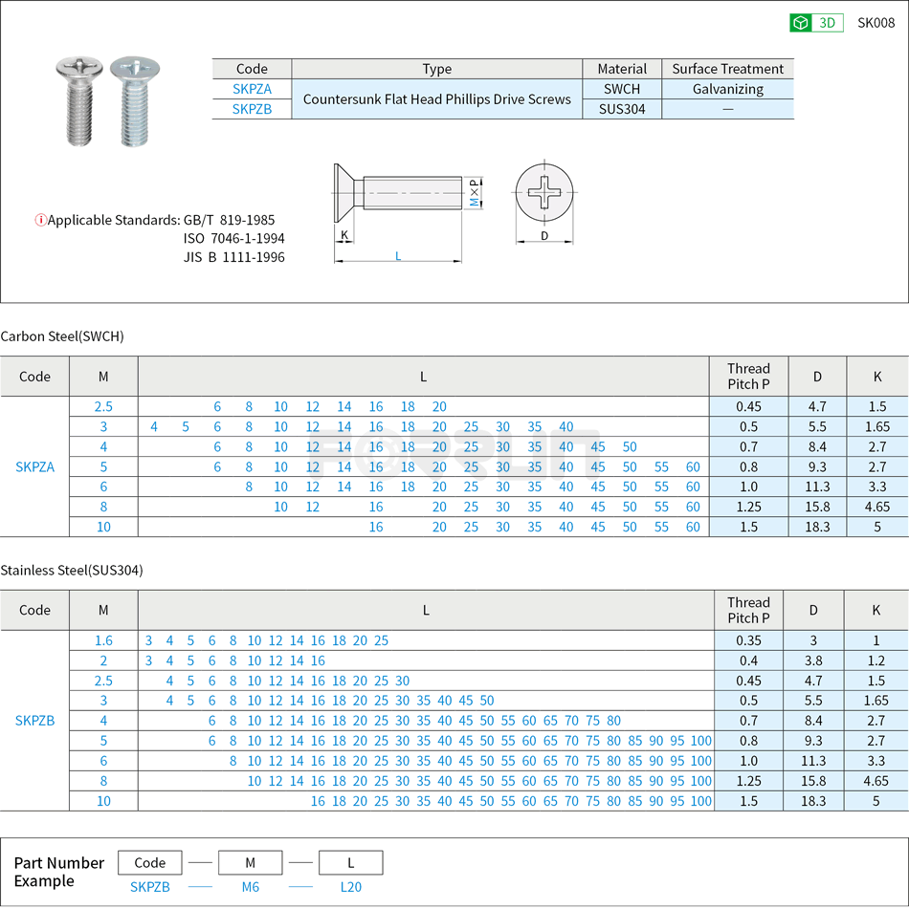Click L20 in the Part Number Example
909x909 pixels.
pos(350,887)
